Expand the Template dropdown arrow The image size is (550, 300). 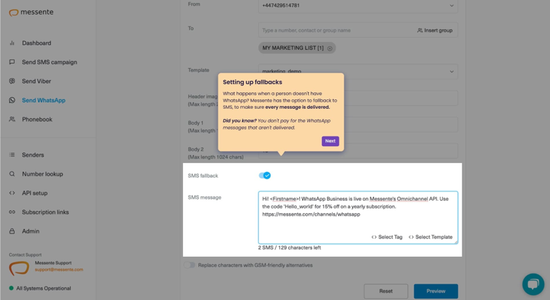click(452, 71)
